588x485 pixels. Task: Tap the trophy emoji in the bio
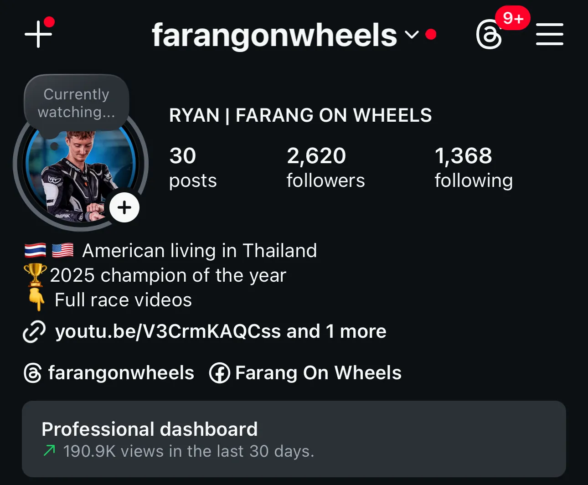pyautogui.click(x=35, y=275)
